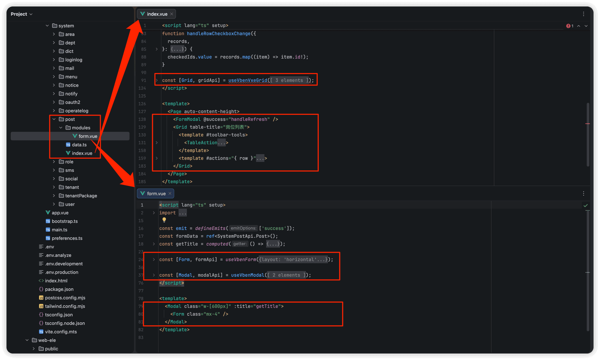Click the top editor vertical scrollbar
Image resolution: width=600 pixels, height=360 pixels.
tap(588, 135)
